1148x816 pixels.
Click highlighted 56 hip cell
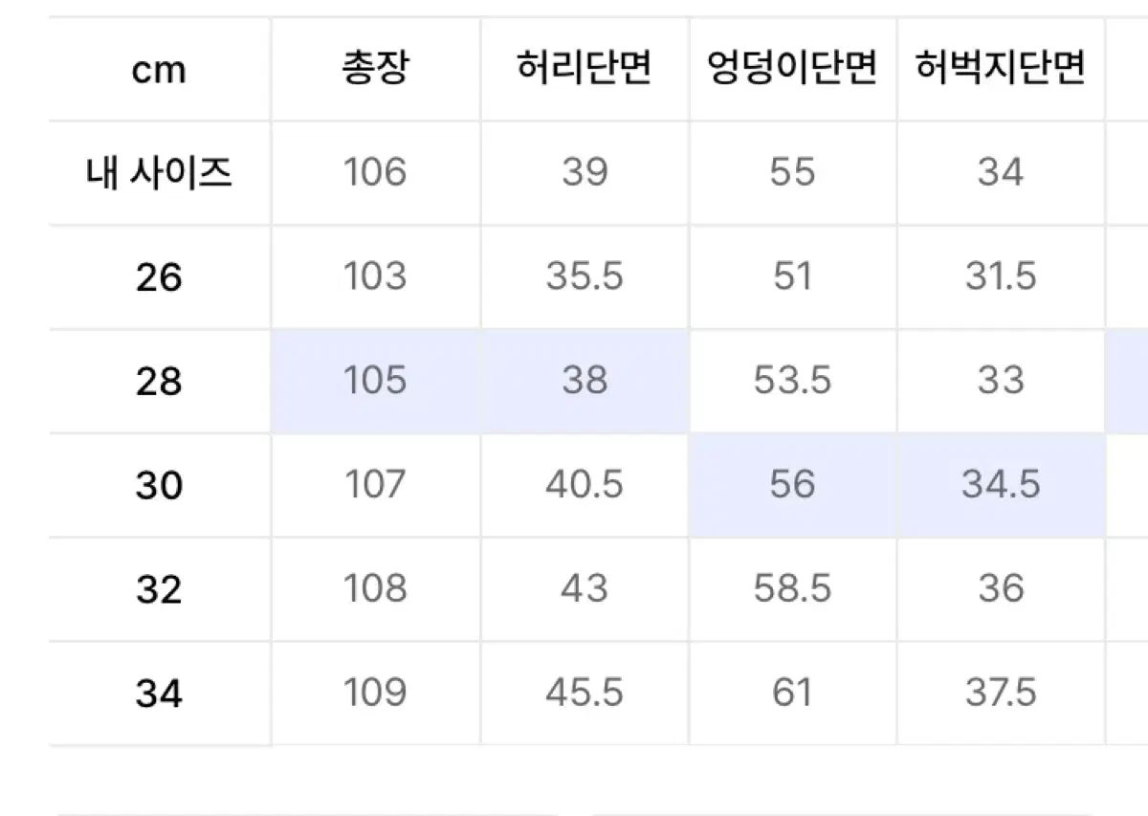click(x=792, y=485)
